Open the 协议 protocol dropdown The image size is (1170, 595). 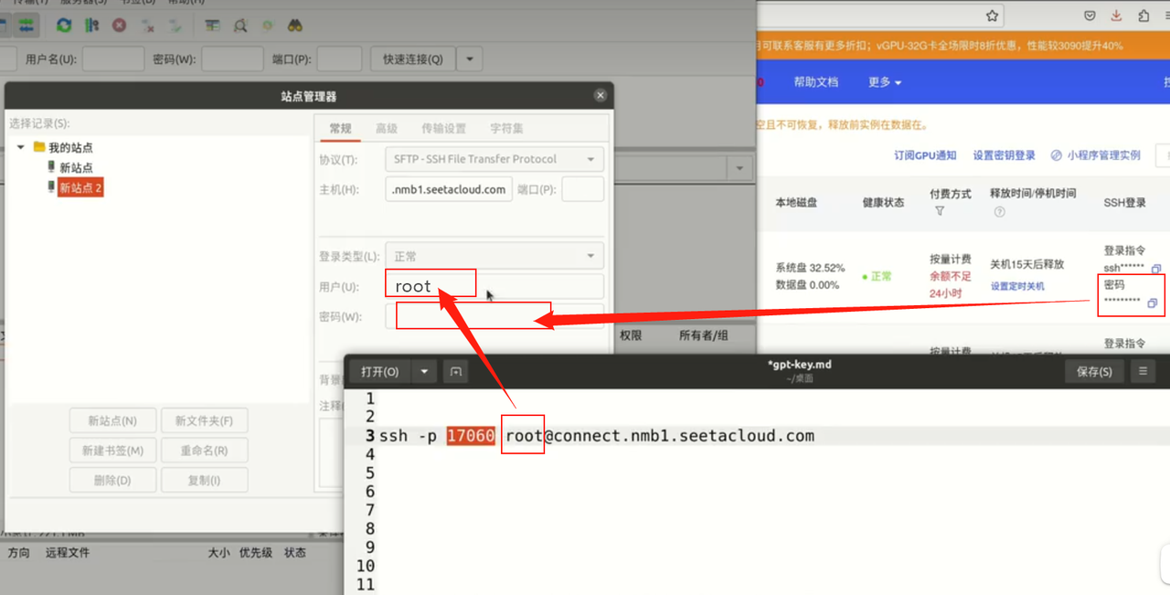(x=495, y=159)
